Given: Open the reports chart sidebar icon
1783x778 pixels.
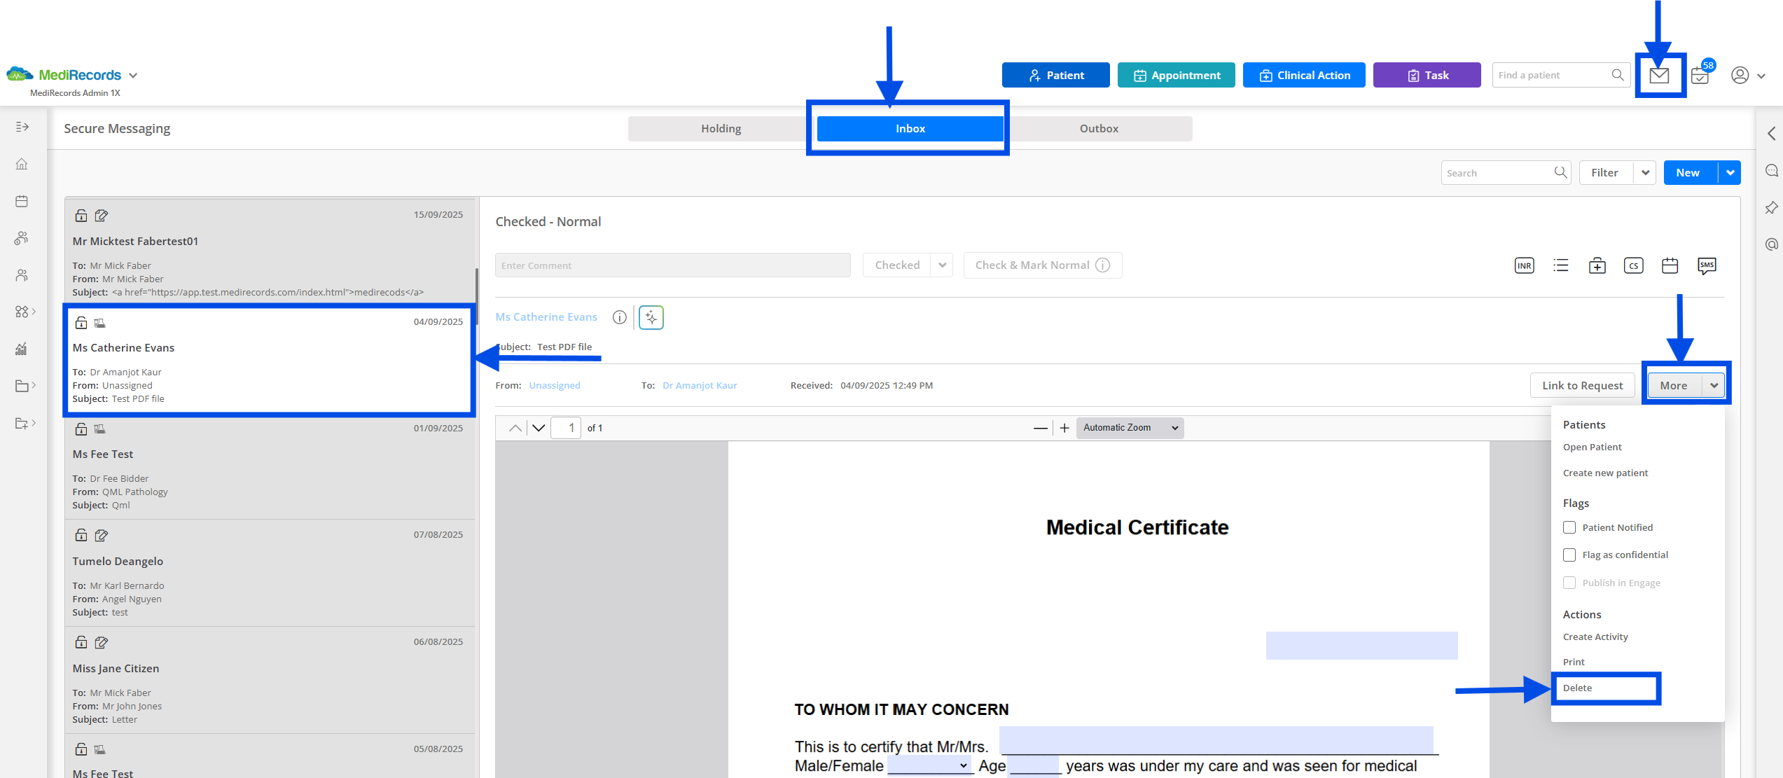Looking at the screenshot, I should pyautogui.click(x=22, y=349).
